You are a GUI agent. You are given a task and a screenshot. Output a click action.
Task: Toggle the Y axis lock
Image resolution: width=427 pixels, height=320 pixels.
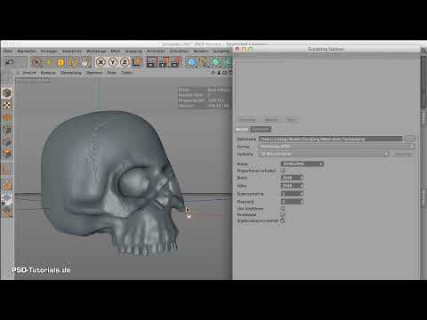(x=113, y=62)
